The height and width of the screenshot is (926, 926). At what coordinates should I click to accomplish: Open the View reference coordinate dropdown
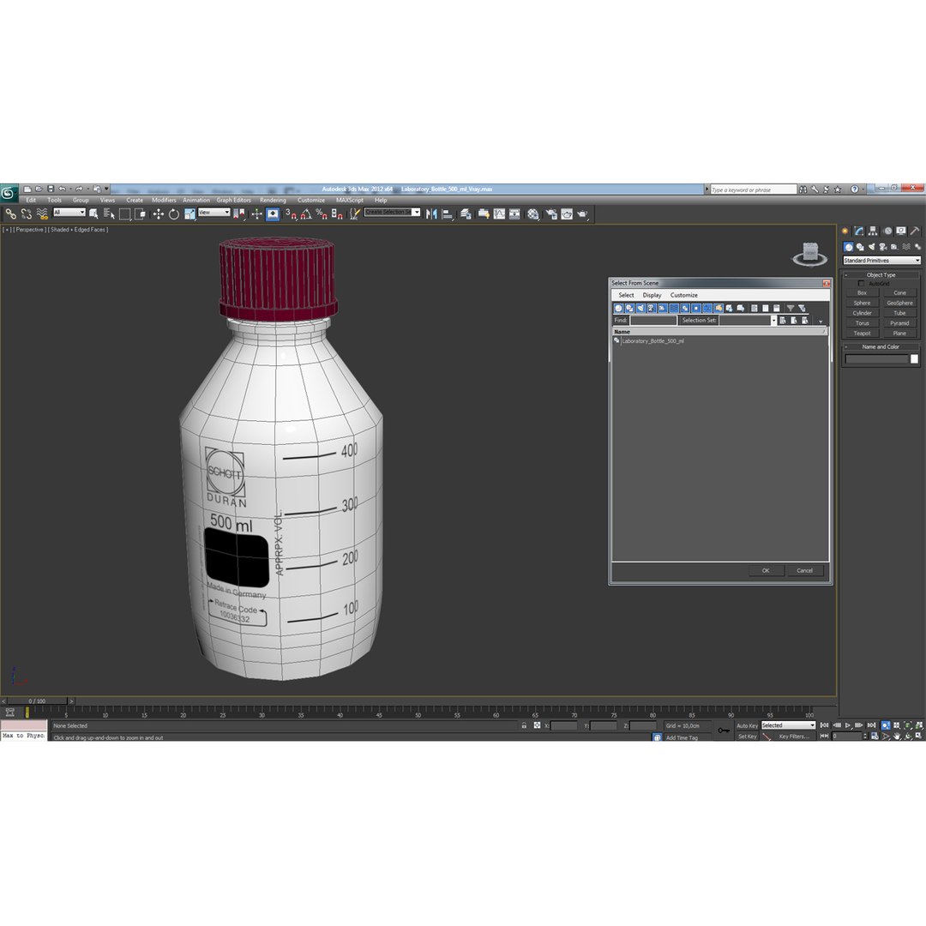(x=213, y=213)
